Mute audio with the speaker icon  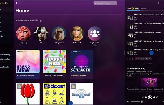tap(128, 102)
